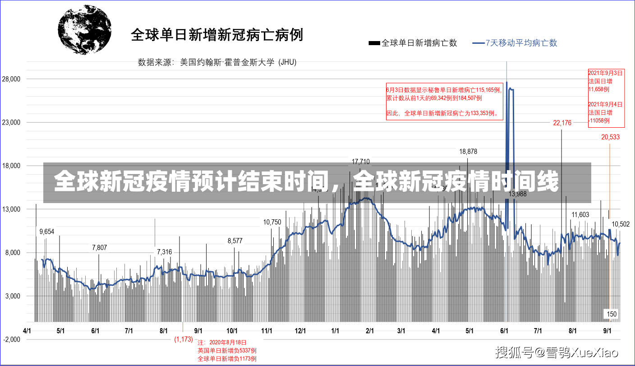Click data label 18,878
This screenshot has width=635, height=366.
(468, 151)
